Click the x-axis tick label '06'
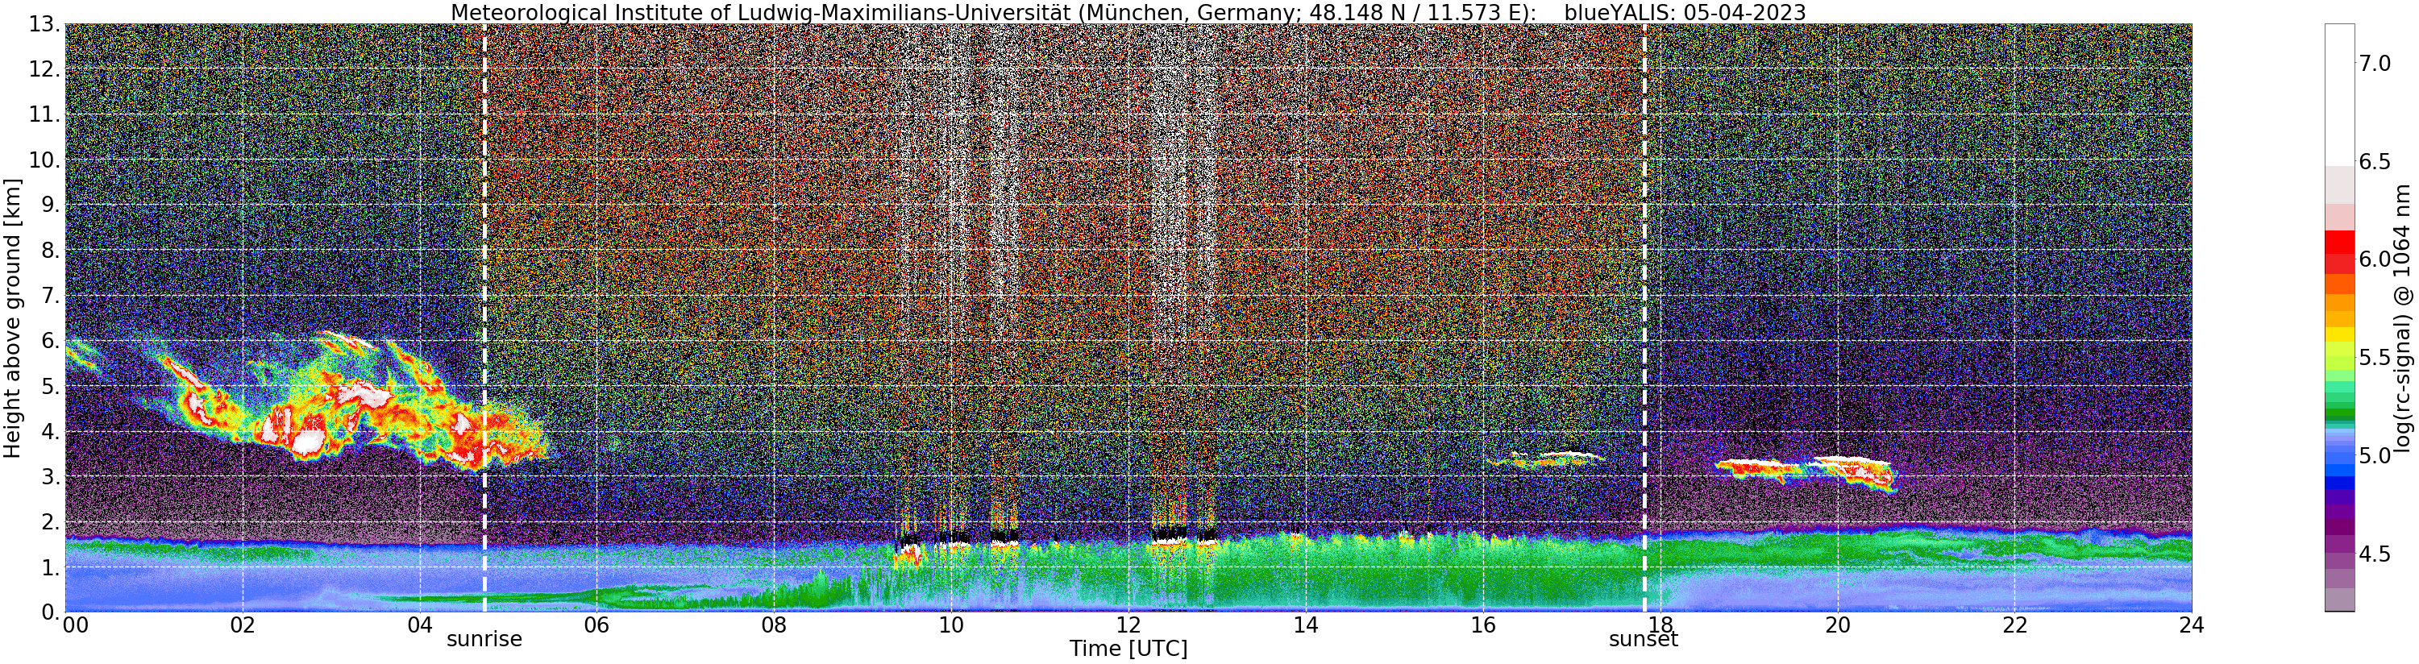The width and height of the screenshot is (2419, 664). (x=597, y=625)
